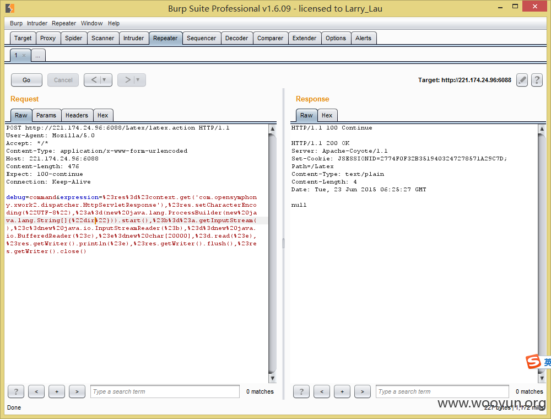
Task: Show the response Raw view
Action: (306, 115)
